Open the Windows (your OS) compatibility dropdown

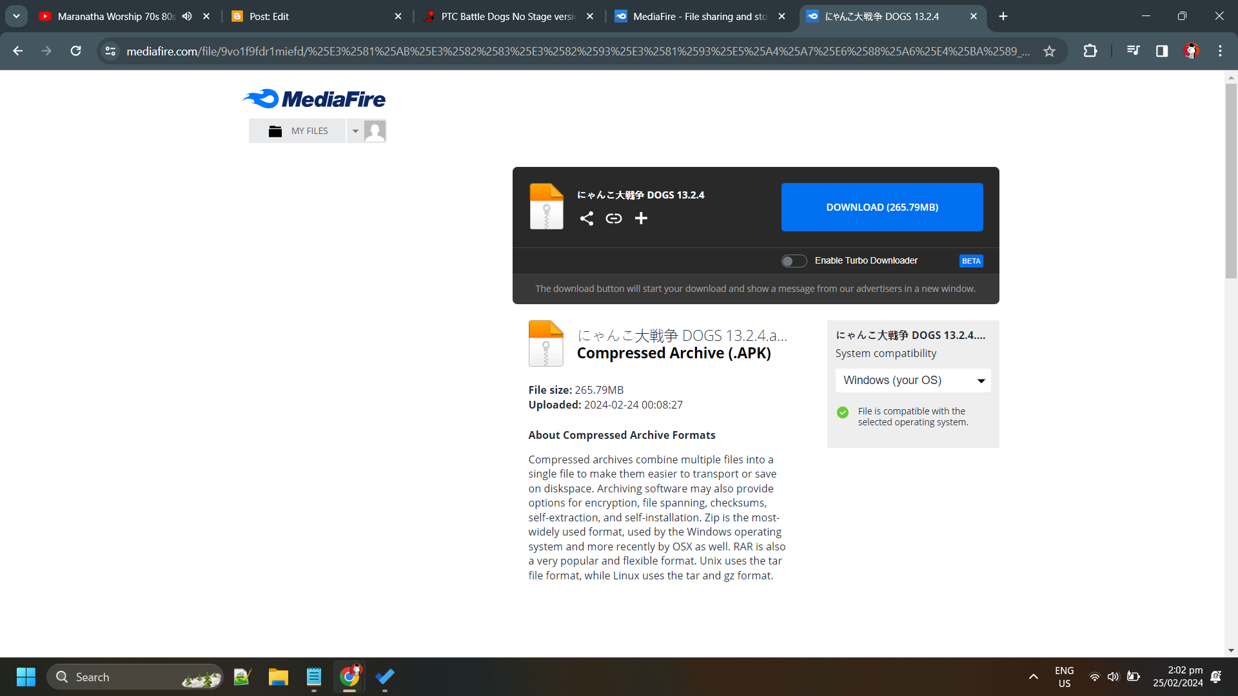point(912,380)
